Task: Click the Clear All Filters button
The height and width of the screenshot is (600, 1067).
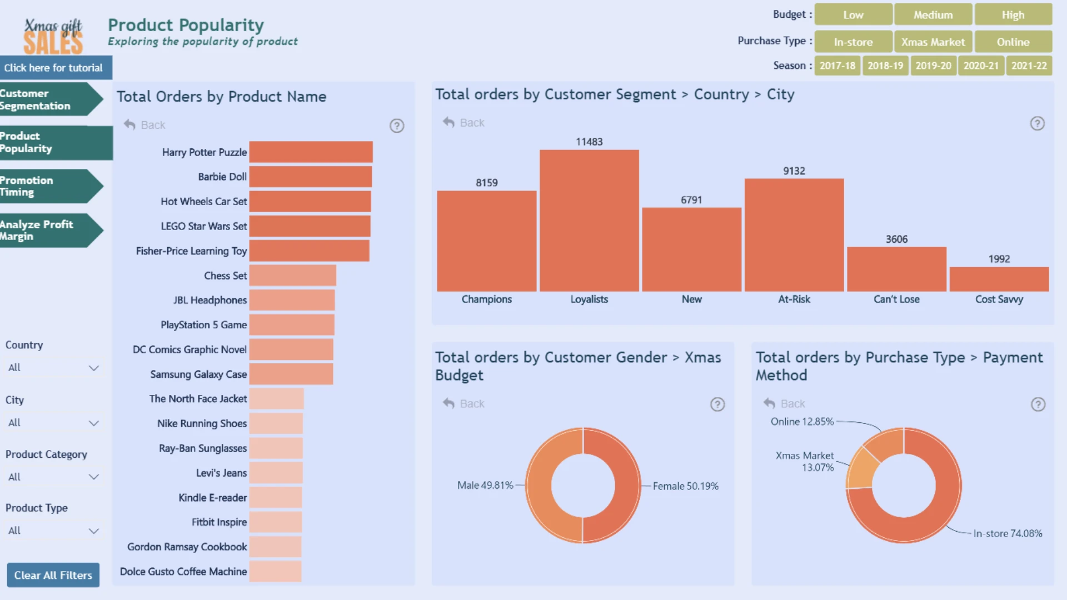Action: 53,575
